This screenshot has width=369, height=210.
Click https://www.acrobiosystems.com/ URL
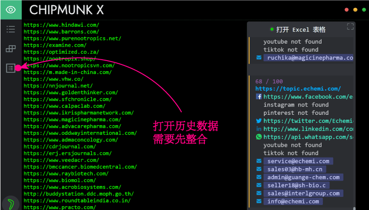coord(72,187)
